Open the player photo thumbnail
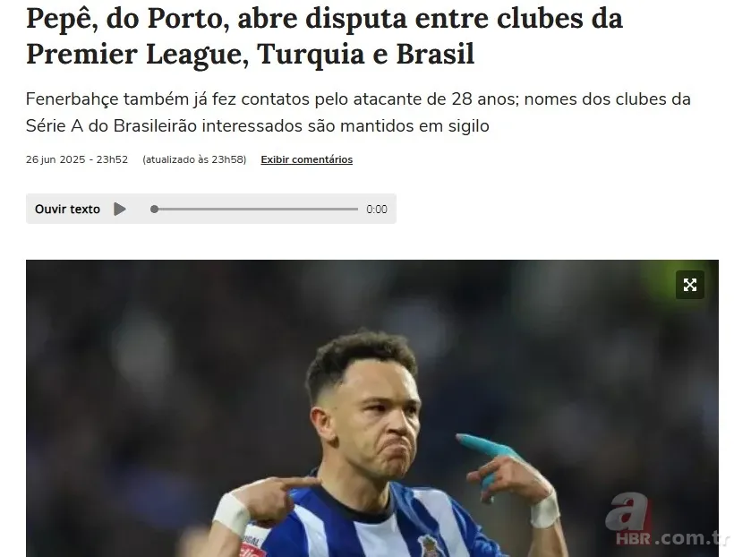The image size is (734, 557). 372,408
